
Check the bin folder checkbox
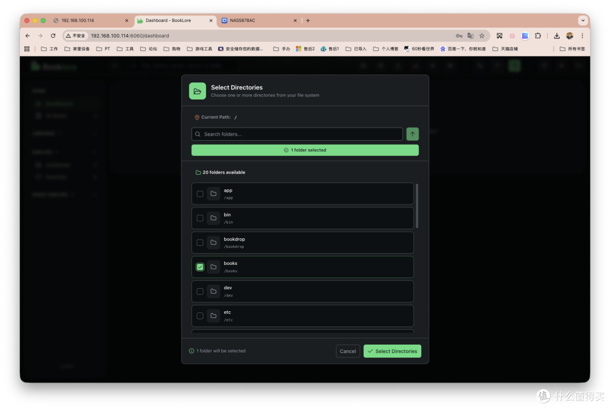pyautogui.click(x=200, y=218)
